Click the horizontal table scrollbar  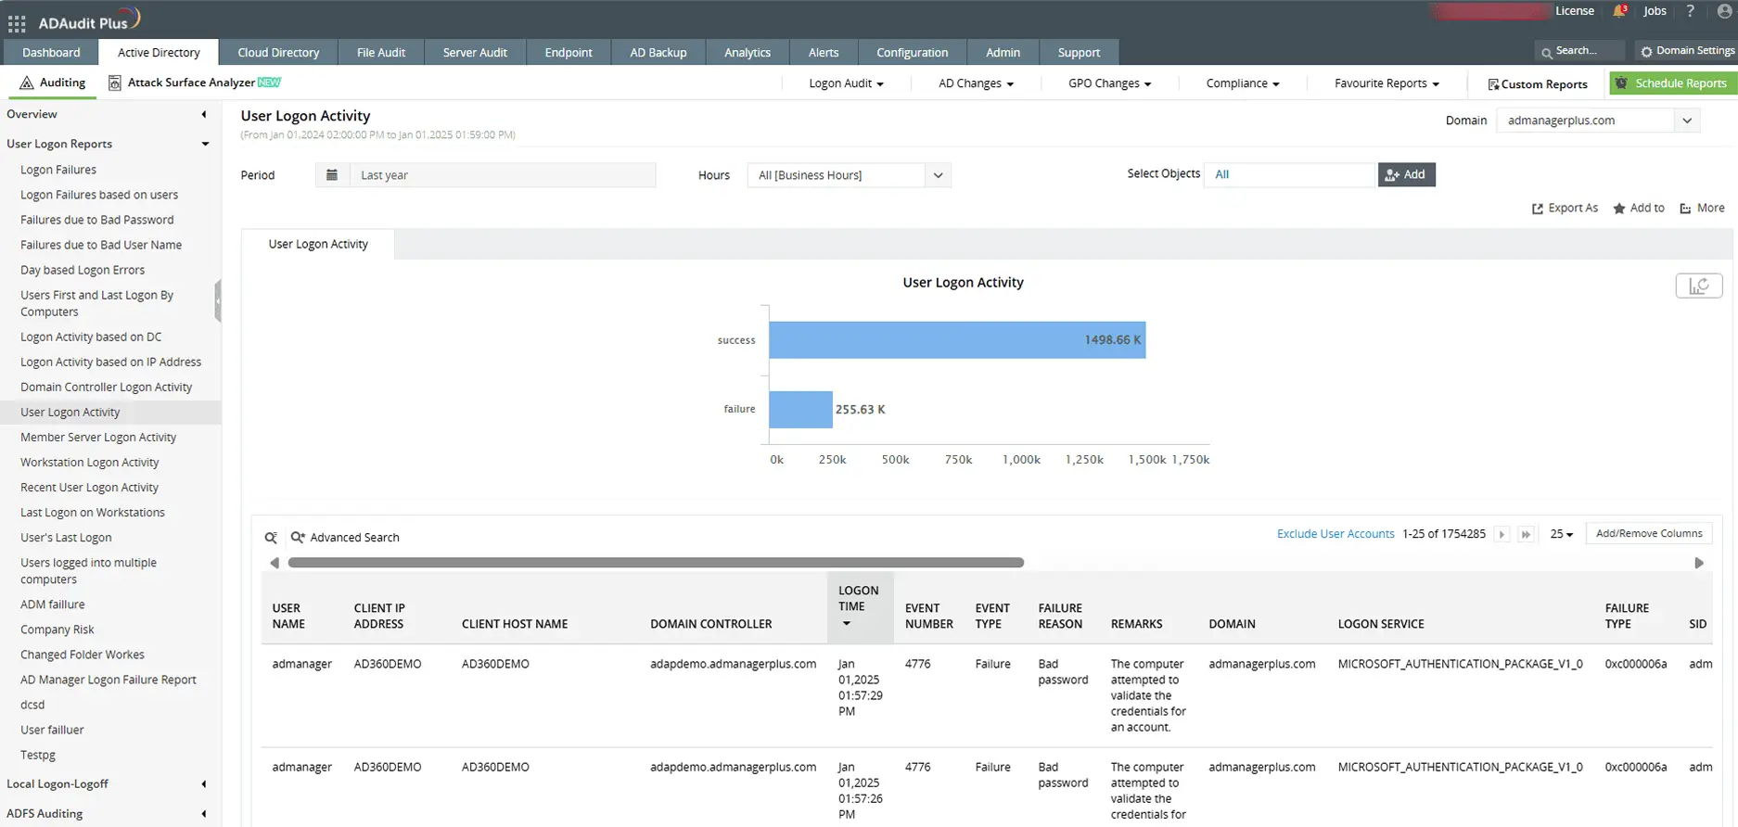[656, 563]
